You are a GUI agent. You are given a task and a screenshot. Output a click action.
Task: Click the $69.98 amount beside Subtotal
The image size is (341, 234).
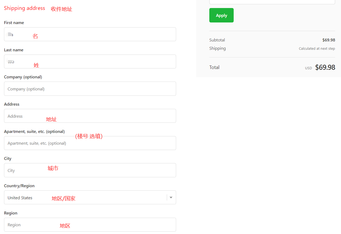coord(329,40)
